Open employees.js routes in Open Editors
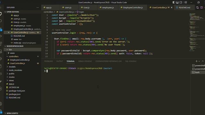 click(22, 26)
